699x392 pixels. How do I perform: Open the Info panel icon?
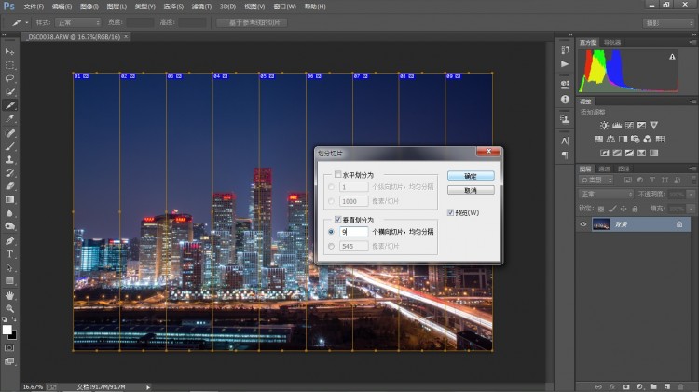(565, 98)
